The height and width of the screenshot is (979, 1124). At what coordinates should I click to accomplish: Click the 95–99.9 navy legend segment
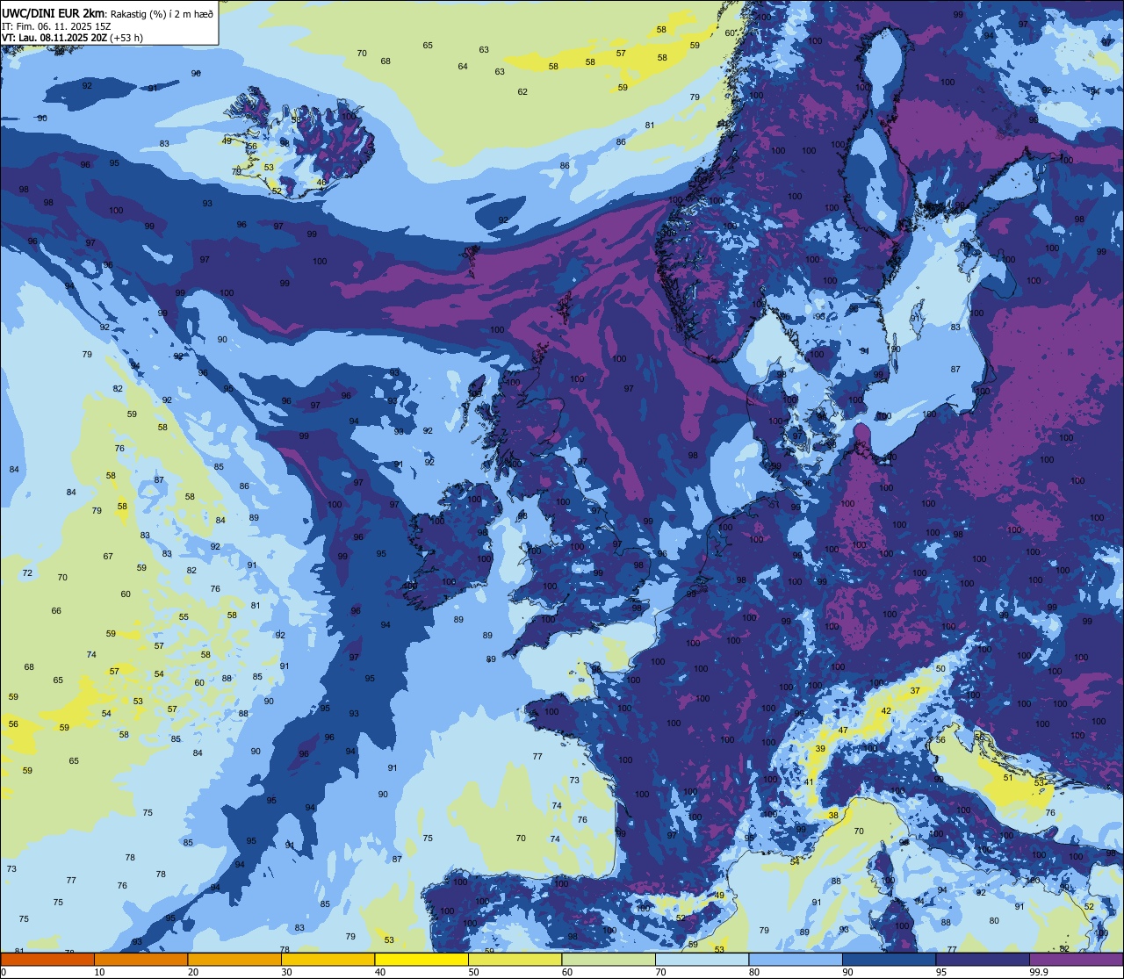coord(983,959)
